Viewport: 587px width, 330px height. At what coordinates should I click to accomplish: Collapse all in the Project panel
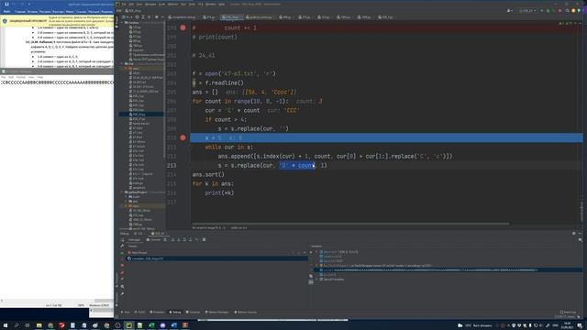(x=149, y=16)
